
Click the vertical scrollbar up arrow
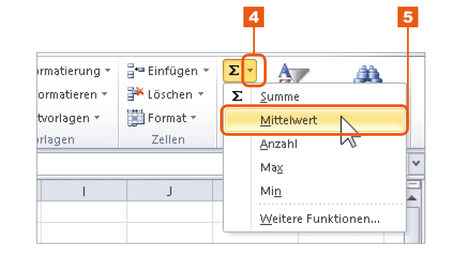(412, 198)
